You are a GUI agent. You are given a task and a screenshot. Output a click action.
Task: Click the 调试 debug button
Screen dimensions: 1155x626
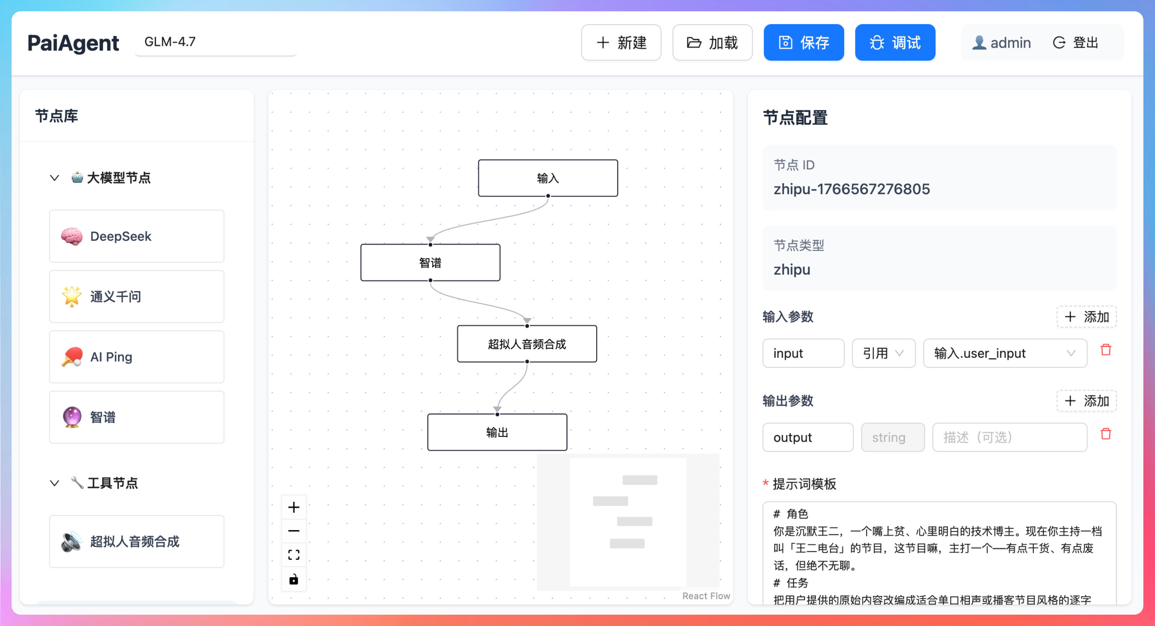895,43
